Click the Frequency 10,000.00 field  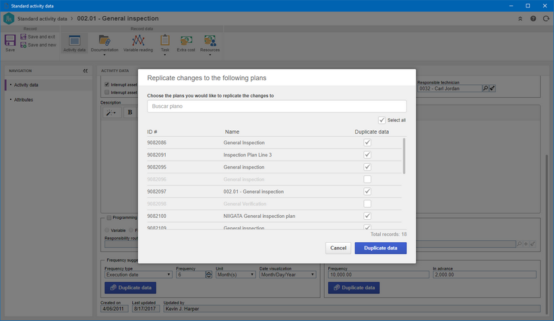[x=378, y=274]
